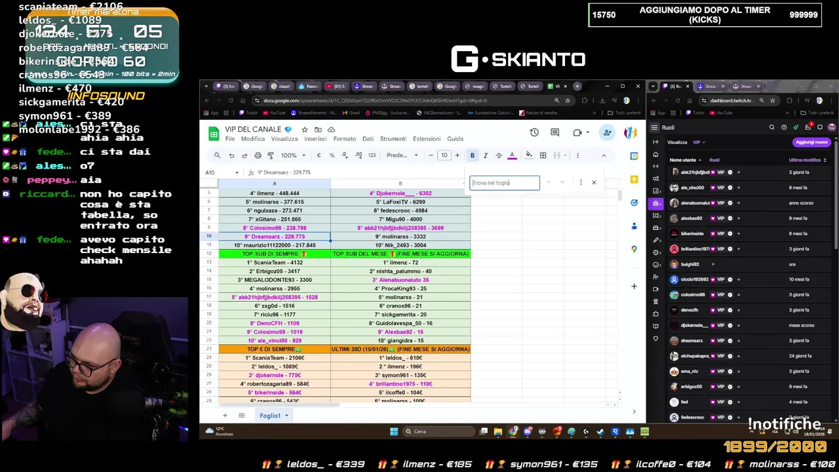This screenshot has height=472, width=839.
Task: Apply euro currency format
Action: [x=319, y=155]
